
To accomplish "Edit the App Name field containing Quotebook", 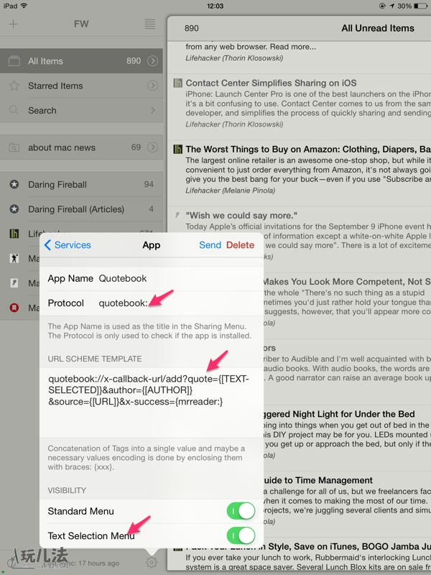I will [x=152, y=278].
